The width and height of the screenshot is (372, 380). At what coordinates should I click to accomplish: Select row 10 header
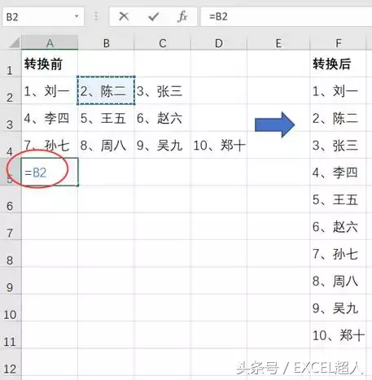(x=10, y=308)
